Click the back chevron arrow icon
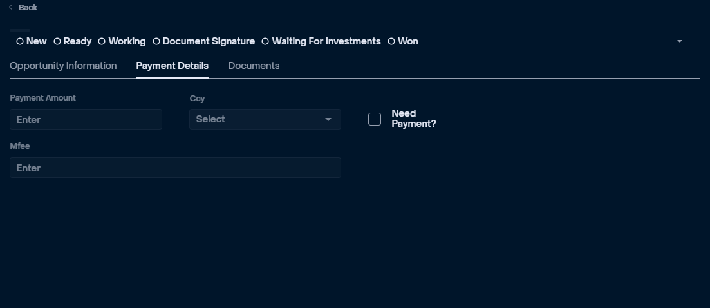Screen dimensions: 710x308 point(11,7)
